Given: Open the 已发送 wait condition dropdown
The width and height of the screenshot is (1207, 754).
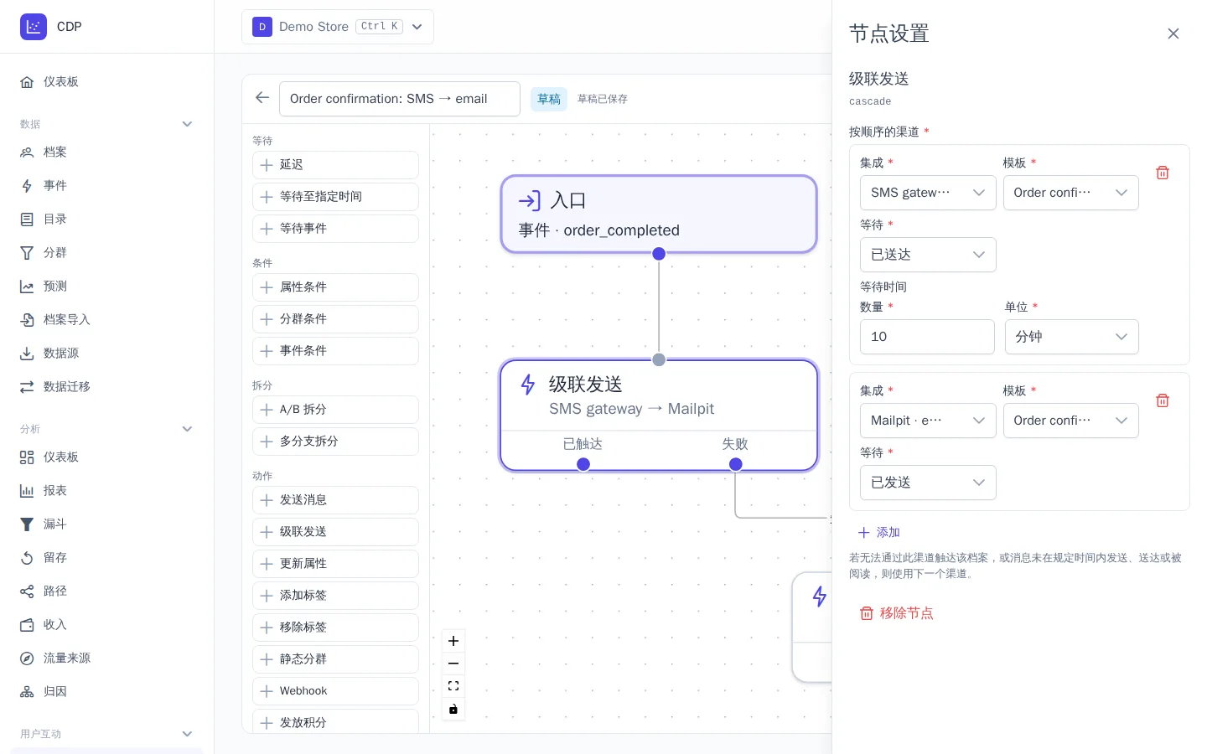Looking at the screenshot, I should (x=928, y=483).
